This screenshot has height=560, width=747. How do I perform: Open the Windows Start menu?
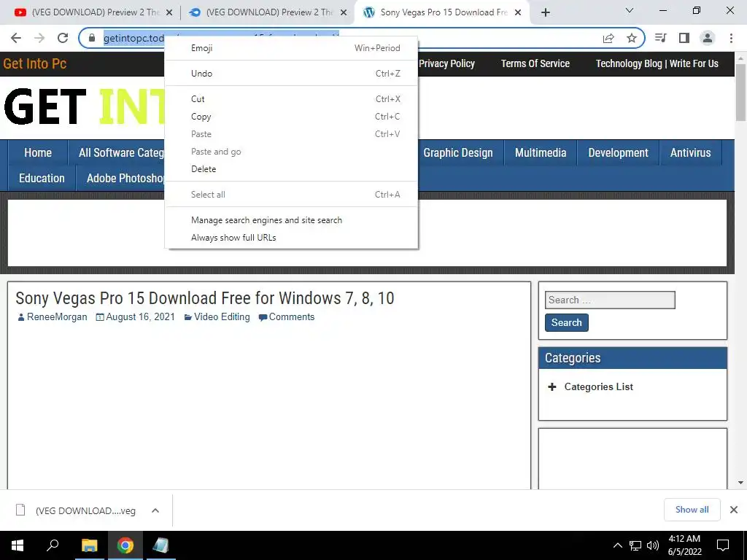18,545
